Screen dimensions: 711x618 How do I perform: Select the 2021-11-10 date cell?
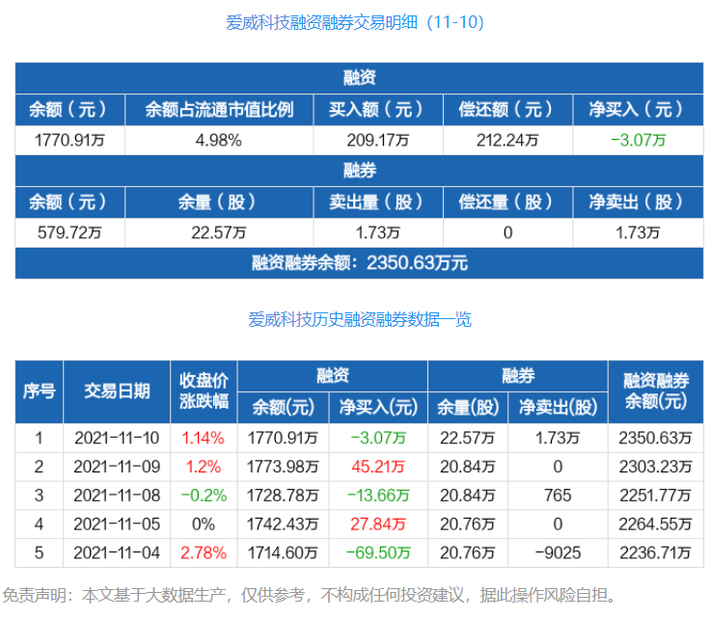click(x=117, y=438)
